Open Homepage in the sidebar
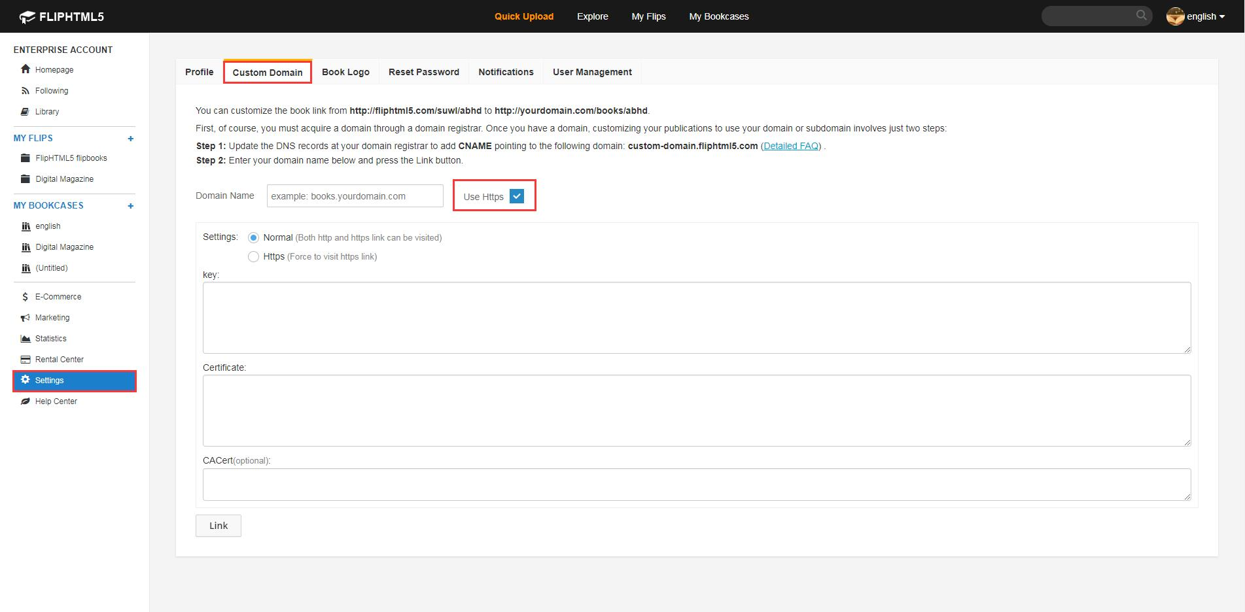Image resolution: width=1245 pixels, height=612 pixels. tap(54, 70)
